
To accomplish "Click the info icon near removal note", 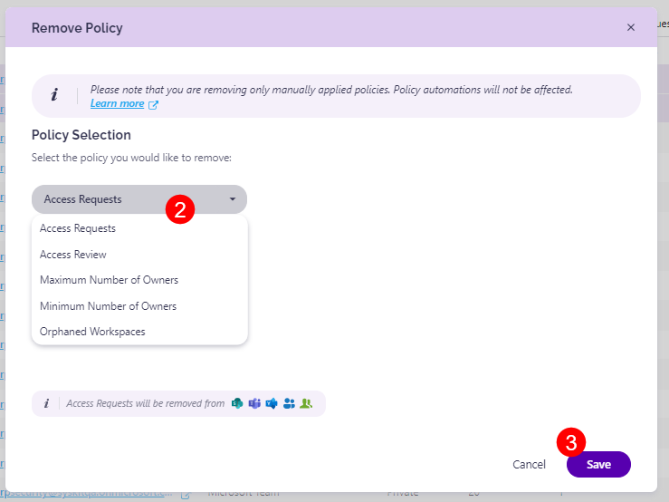I will 46,403.
